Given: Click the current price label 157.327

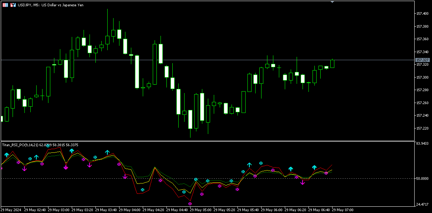Looking at the screenshot, I should click(x=422, y=60).
